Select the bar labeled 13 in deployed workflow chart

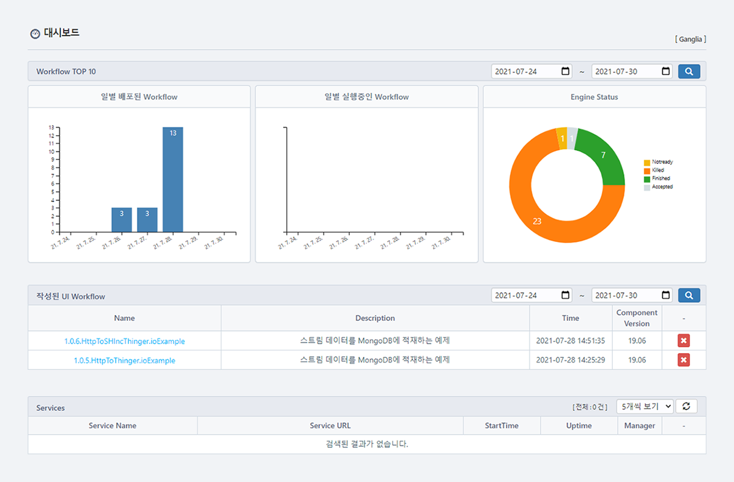[x=173, y=180]
